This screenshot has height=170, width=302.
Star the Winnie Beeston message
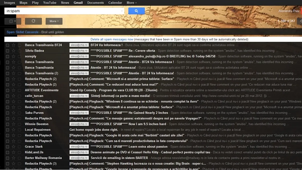click(14, 124)
